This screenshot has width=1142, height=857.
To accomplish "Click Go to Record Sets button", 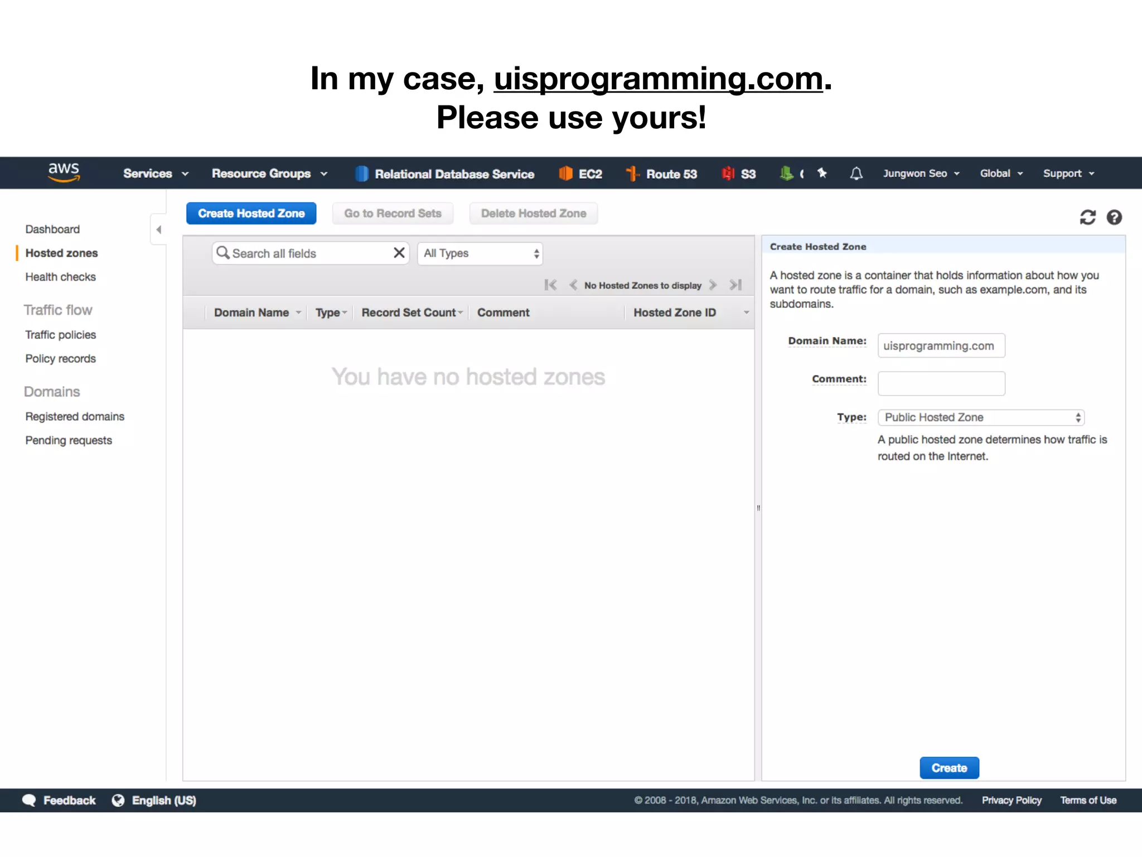I will click(x=393, y=214).
